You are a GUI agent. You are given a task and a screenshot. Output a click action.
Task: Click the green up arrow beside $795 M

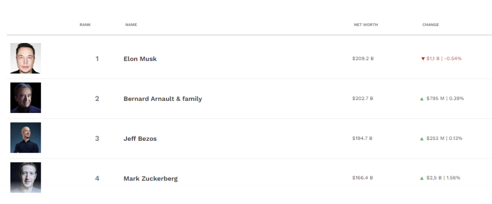pyautogui.click(x=422, y=99)
